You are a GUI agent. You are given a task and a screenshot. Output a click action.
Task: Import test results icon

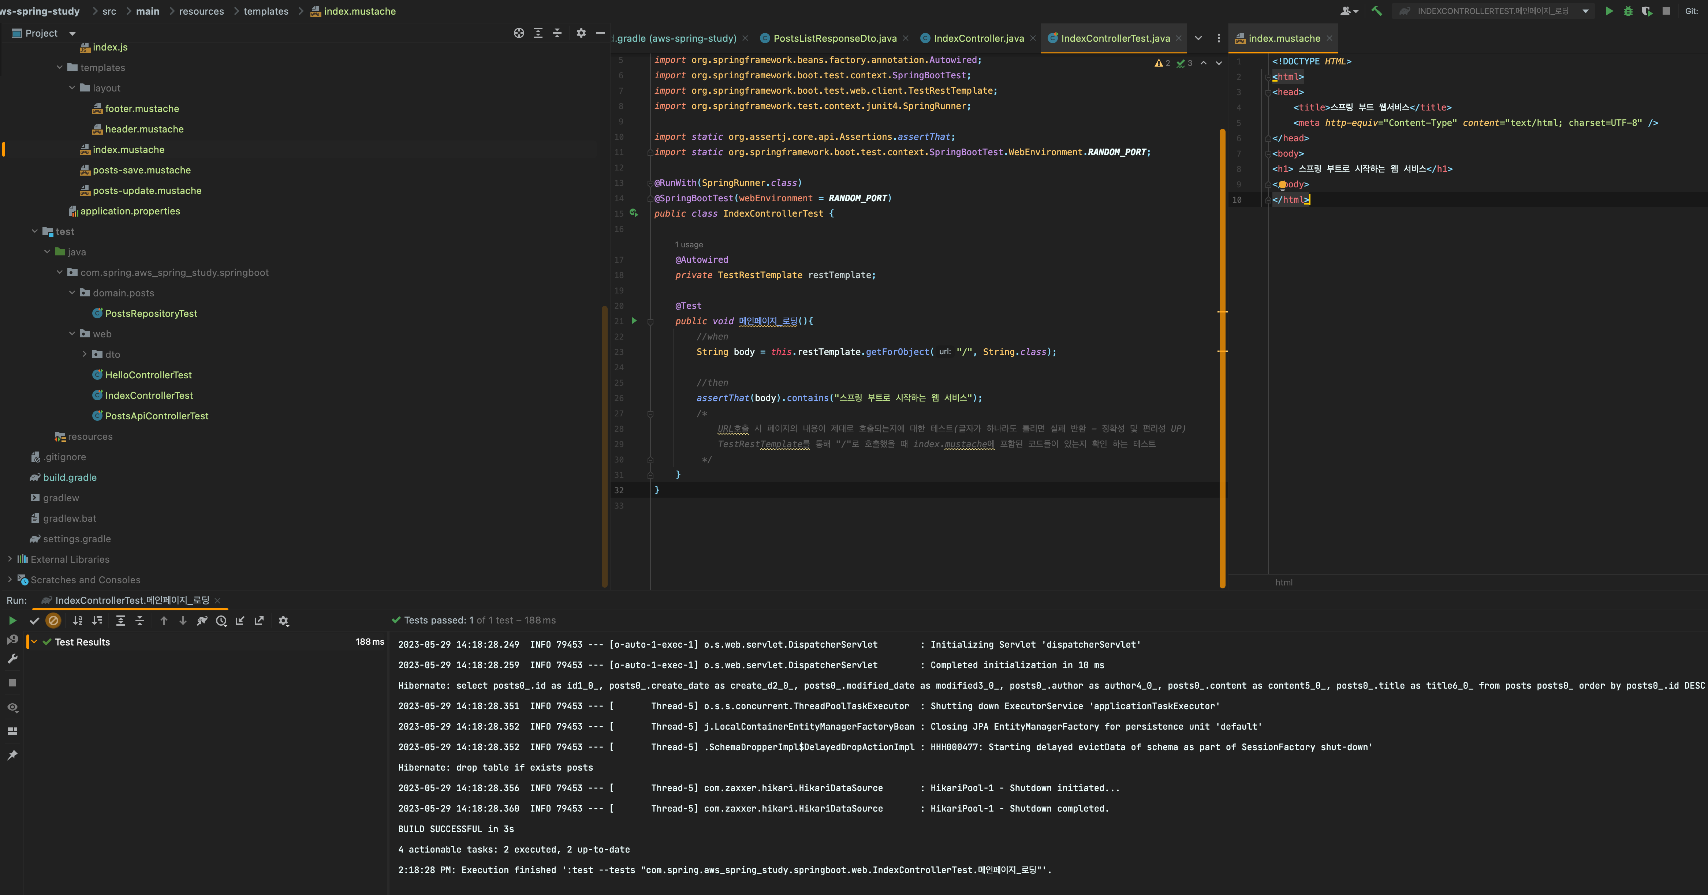tap(240, 621)
